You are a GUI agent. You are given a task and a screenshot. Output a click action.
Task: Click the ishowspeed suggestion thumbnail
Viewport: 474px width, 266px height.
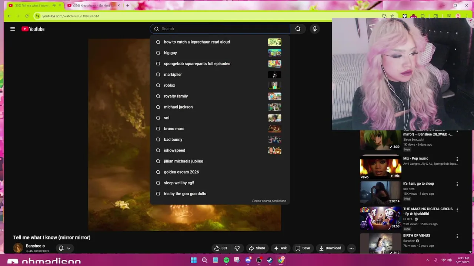[274, 150]
